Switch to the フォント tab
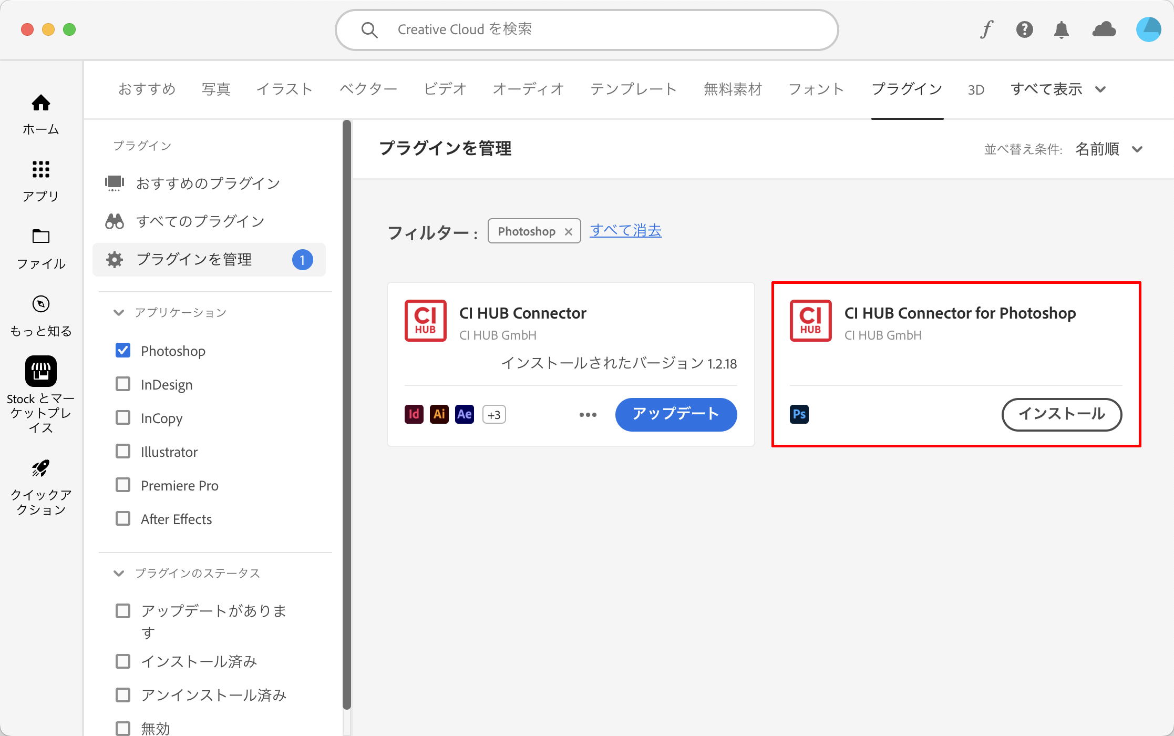 816,89
